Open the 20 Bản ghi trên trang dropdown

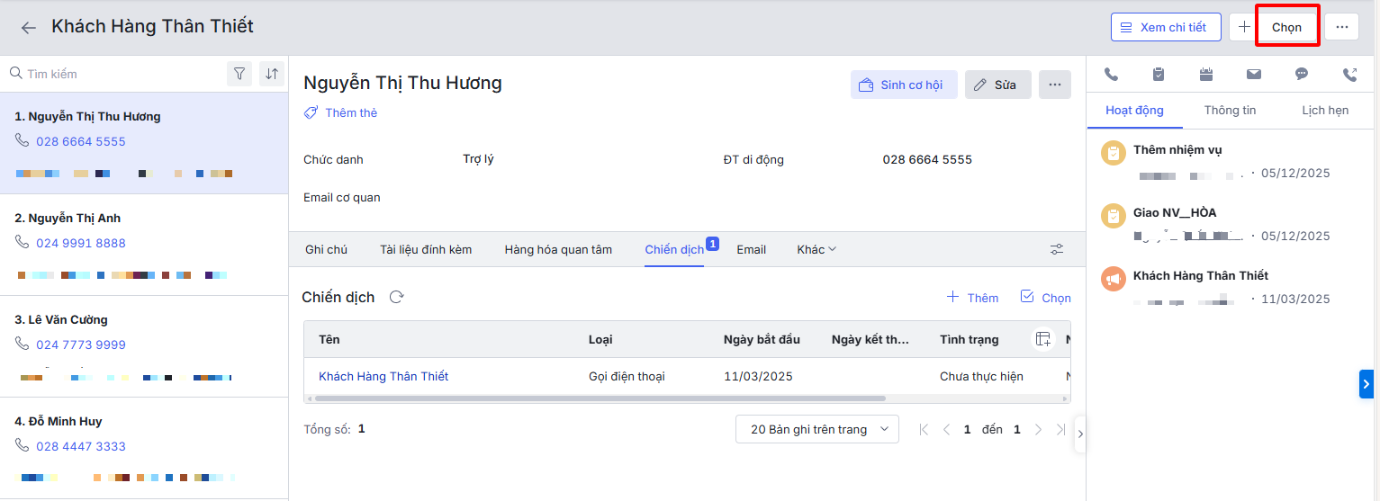(817, 429)
